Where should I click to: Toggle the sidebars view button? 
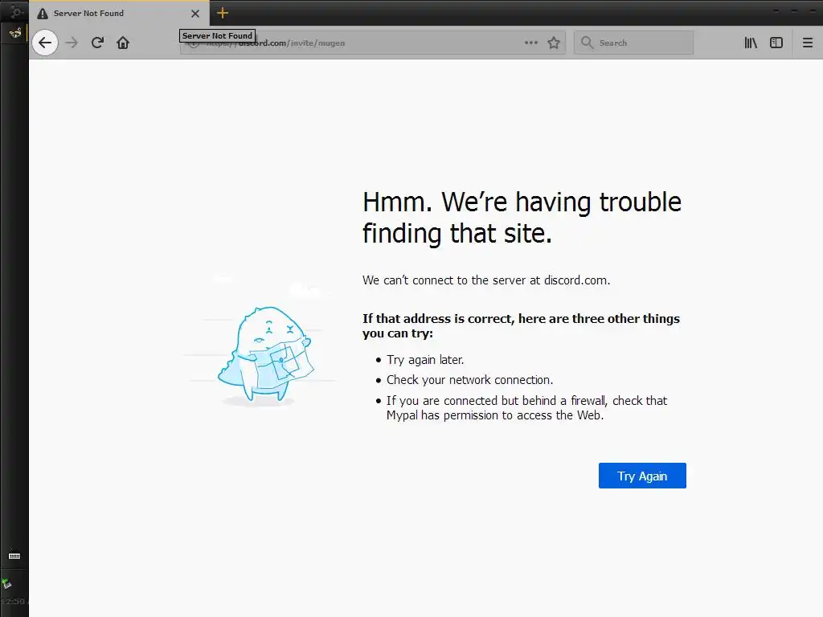pos(776,43)
